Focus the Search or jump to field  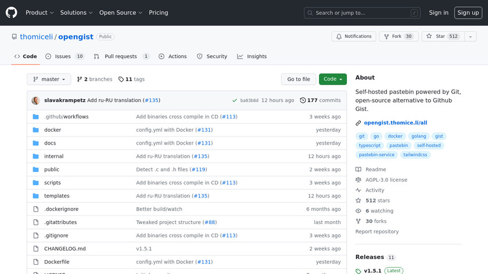[x=363, y=13]
